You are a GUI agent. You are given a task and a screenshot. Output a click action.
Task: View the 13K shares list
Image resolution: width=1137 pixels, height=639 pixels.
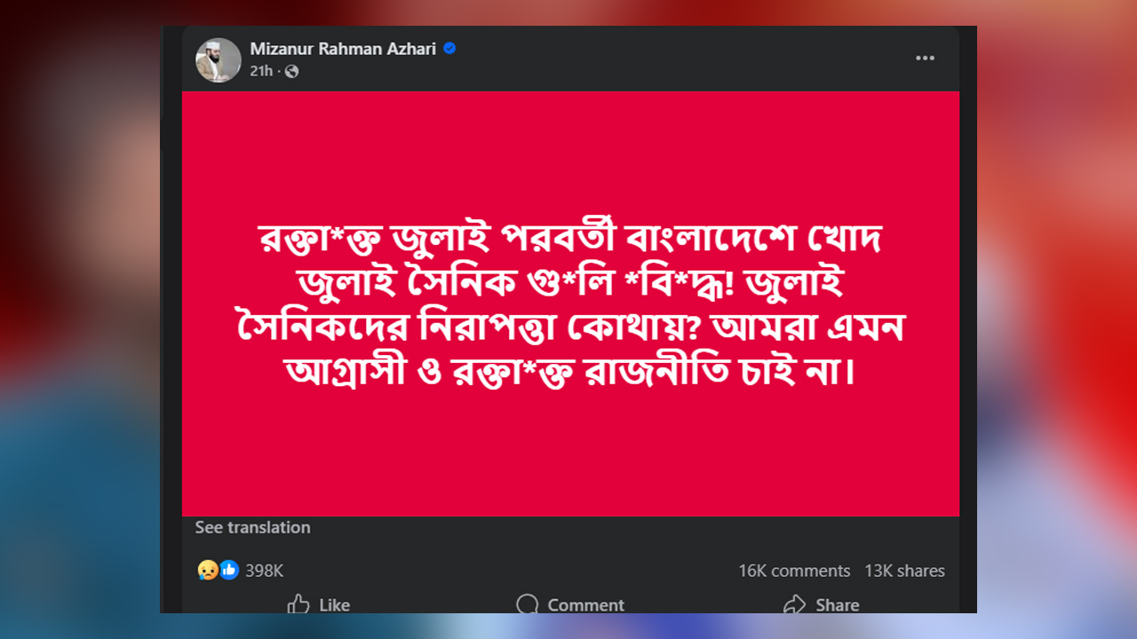pos(904,571)
